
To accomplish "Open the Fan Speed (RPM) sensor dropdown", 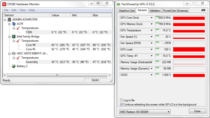I will 151,43.
